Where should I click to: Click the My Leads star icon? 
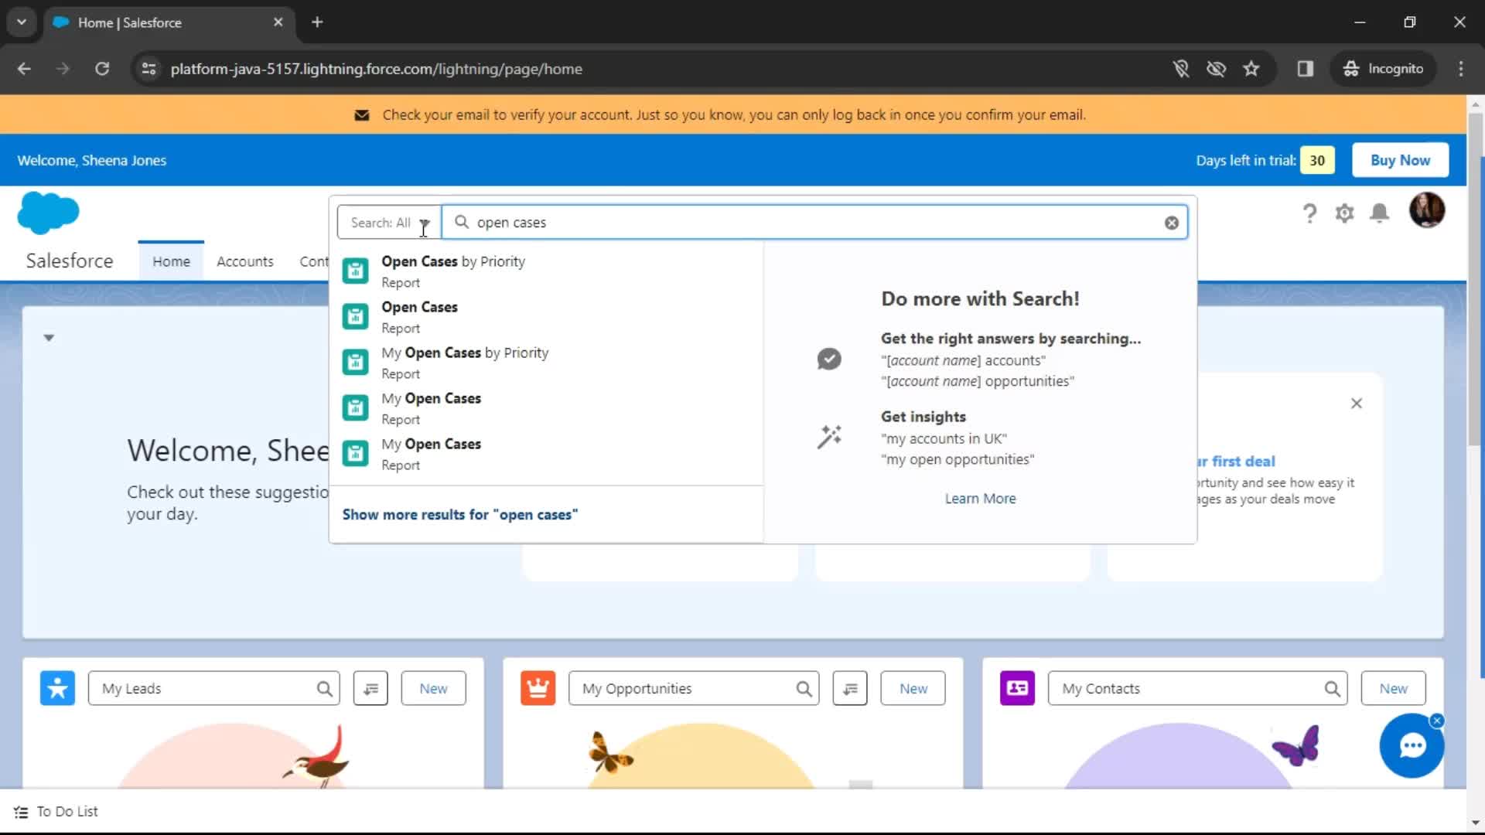click(57, 688)
